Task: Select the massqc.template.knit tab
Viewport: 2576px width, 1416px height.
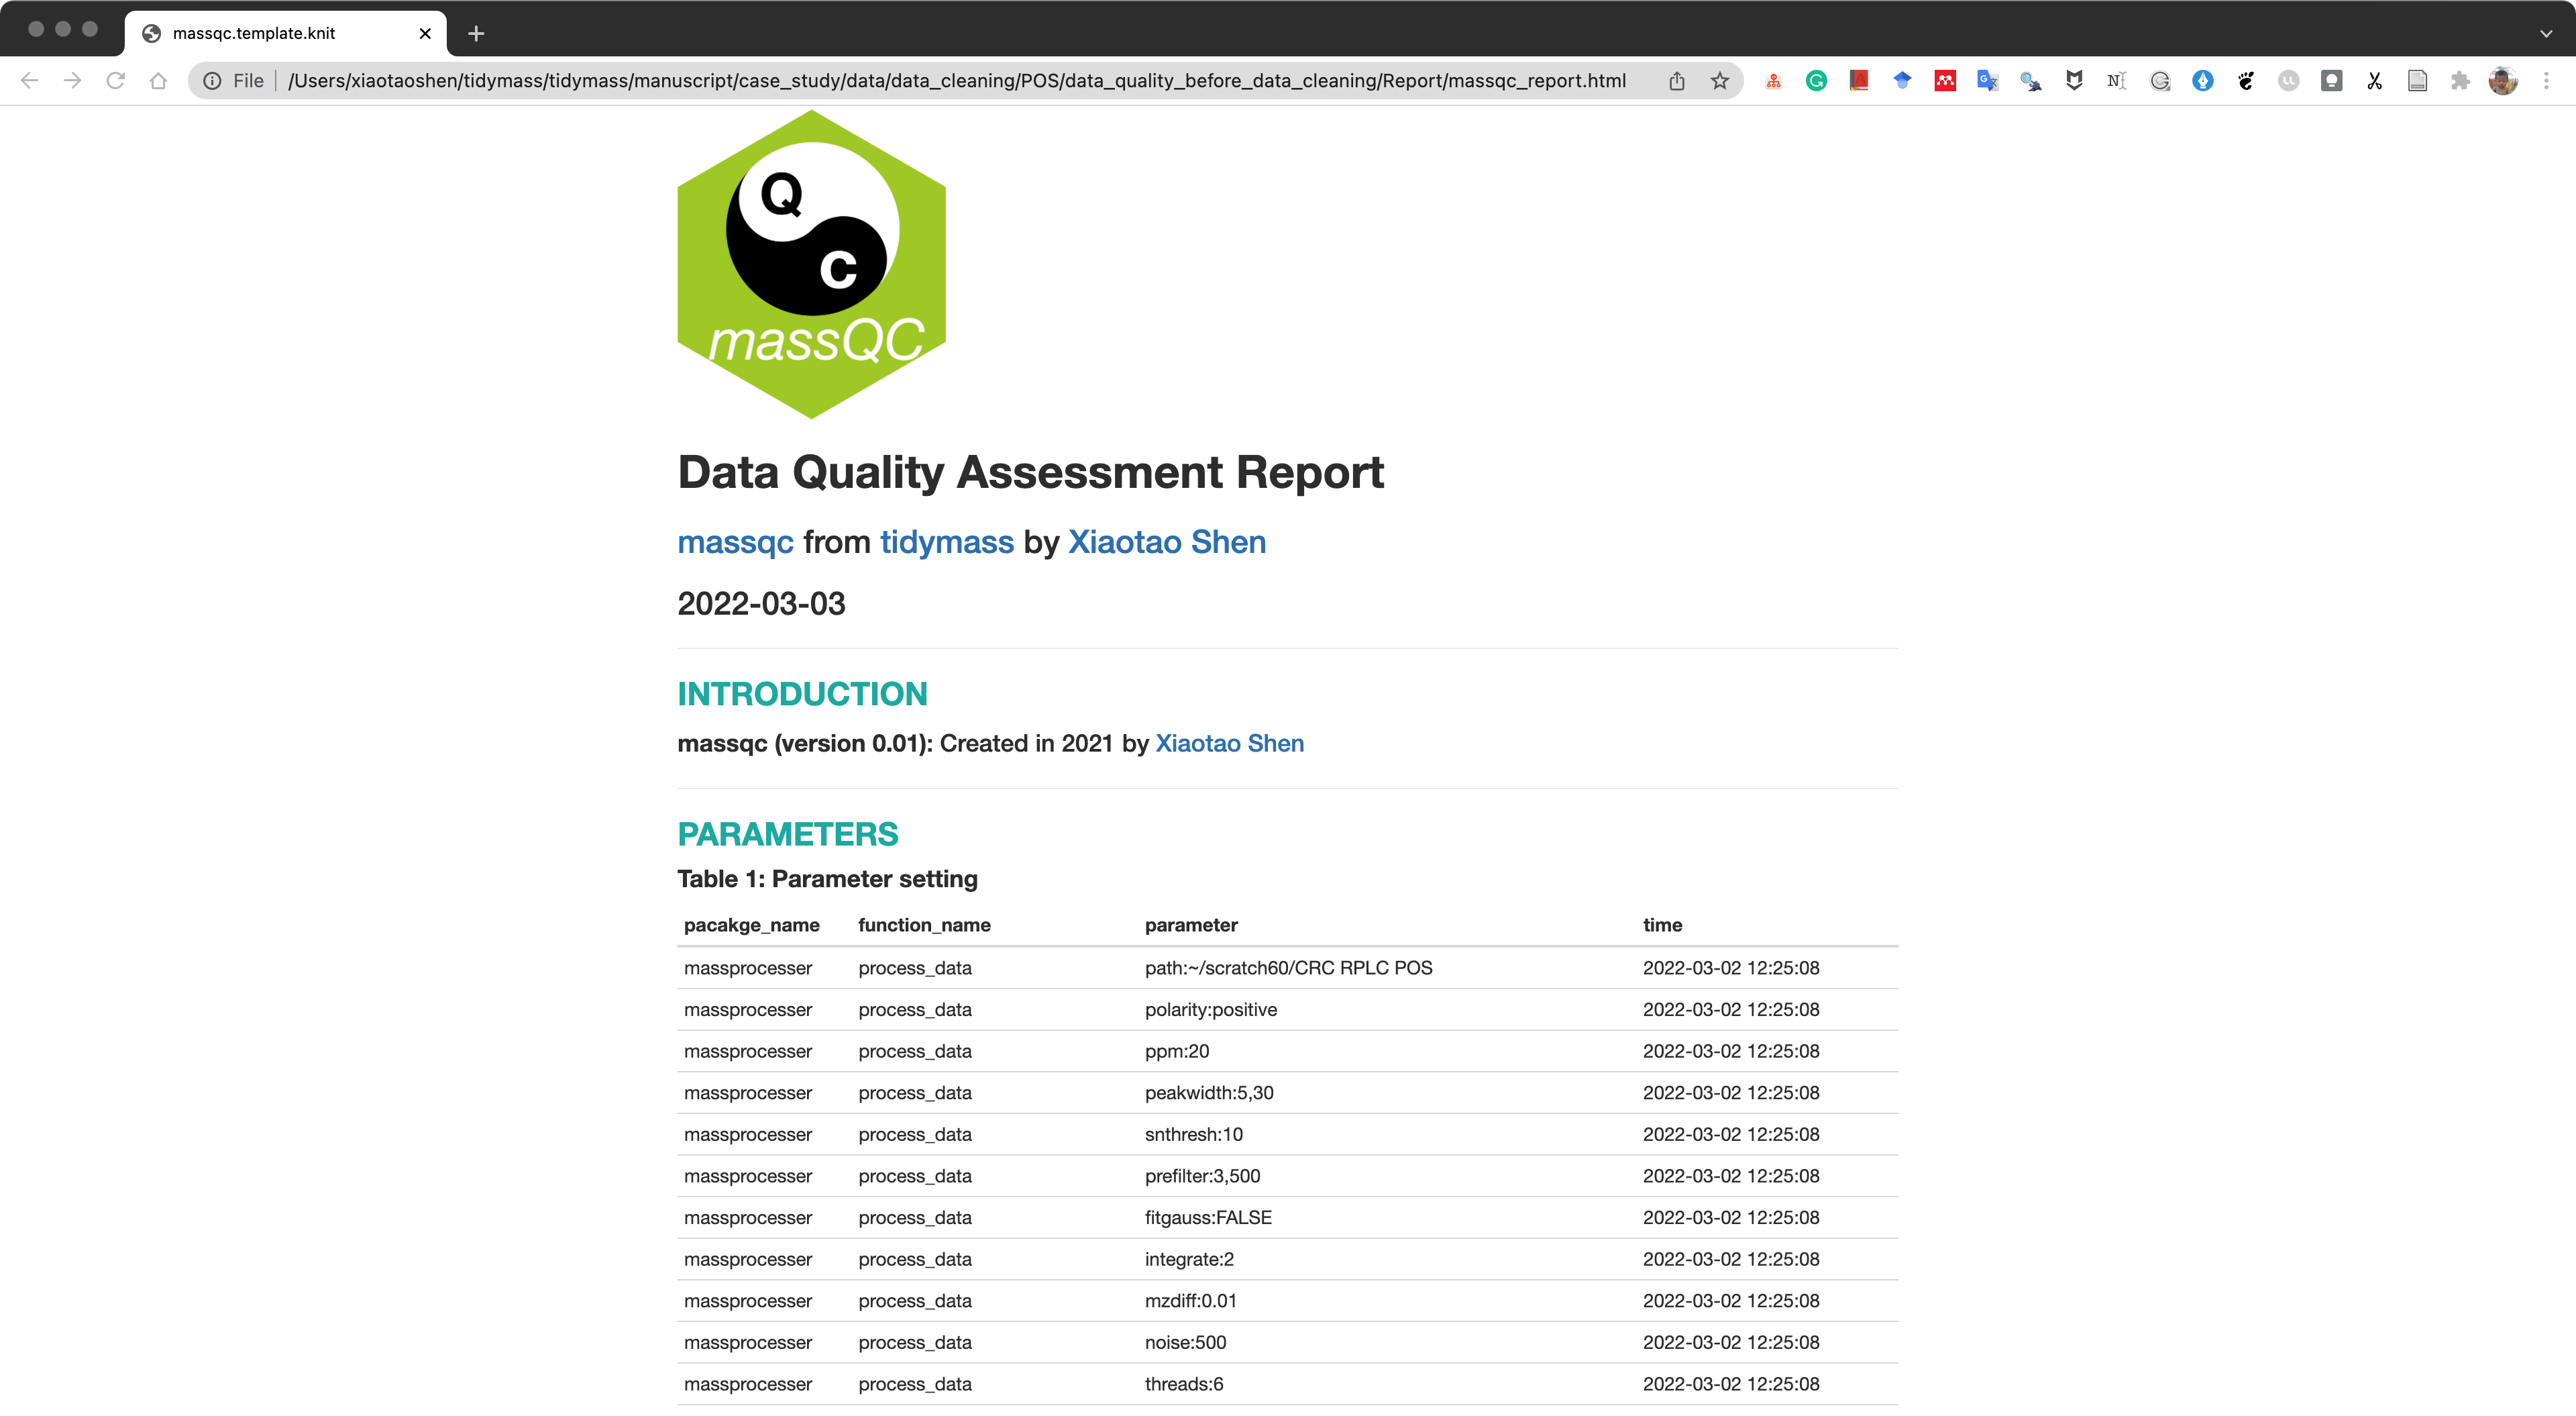Action: (x=285, y=33)
